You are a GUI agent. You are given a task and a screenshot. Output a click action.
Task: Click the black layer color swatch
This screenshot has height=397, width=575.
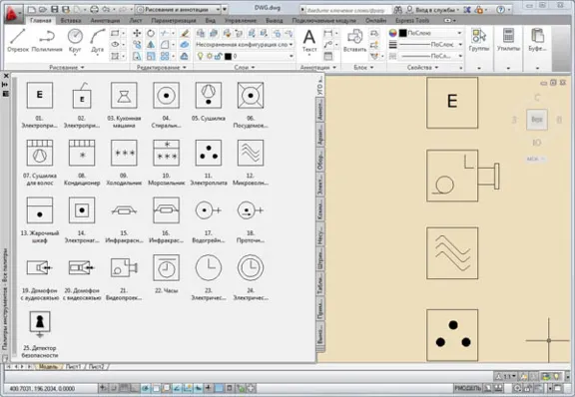pyautogui.click(x=228, y=56)
